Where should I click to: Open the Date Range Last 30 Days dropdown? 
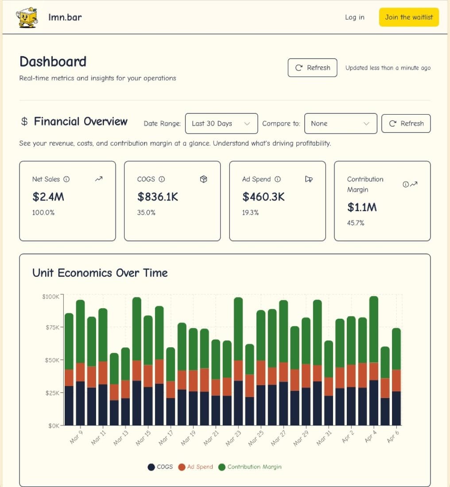pyautogui.click(x=221, y=124)
